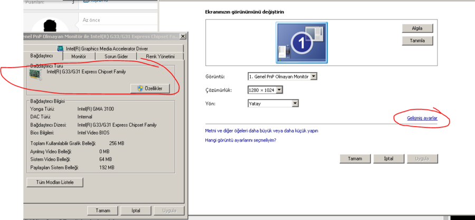Close the adapter properties dialog
Viewport: 475px width, 220px height.
pyautogui.click(x=183, y=36)
